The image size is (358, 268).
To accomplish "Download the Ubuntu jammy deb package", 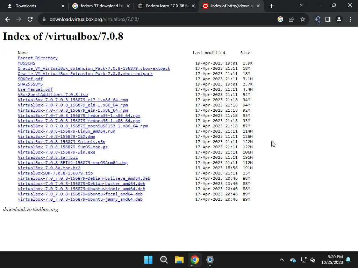I will [80, 199].
